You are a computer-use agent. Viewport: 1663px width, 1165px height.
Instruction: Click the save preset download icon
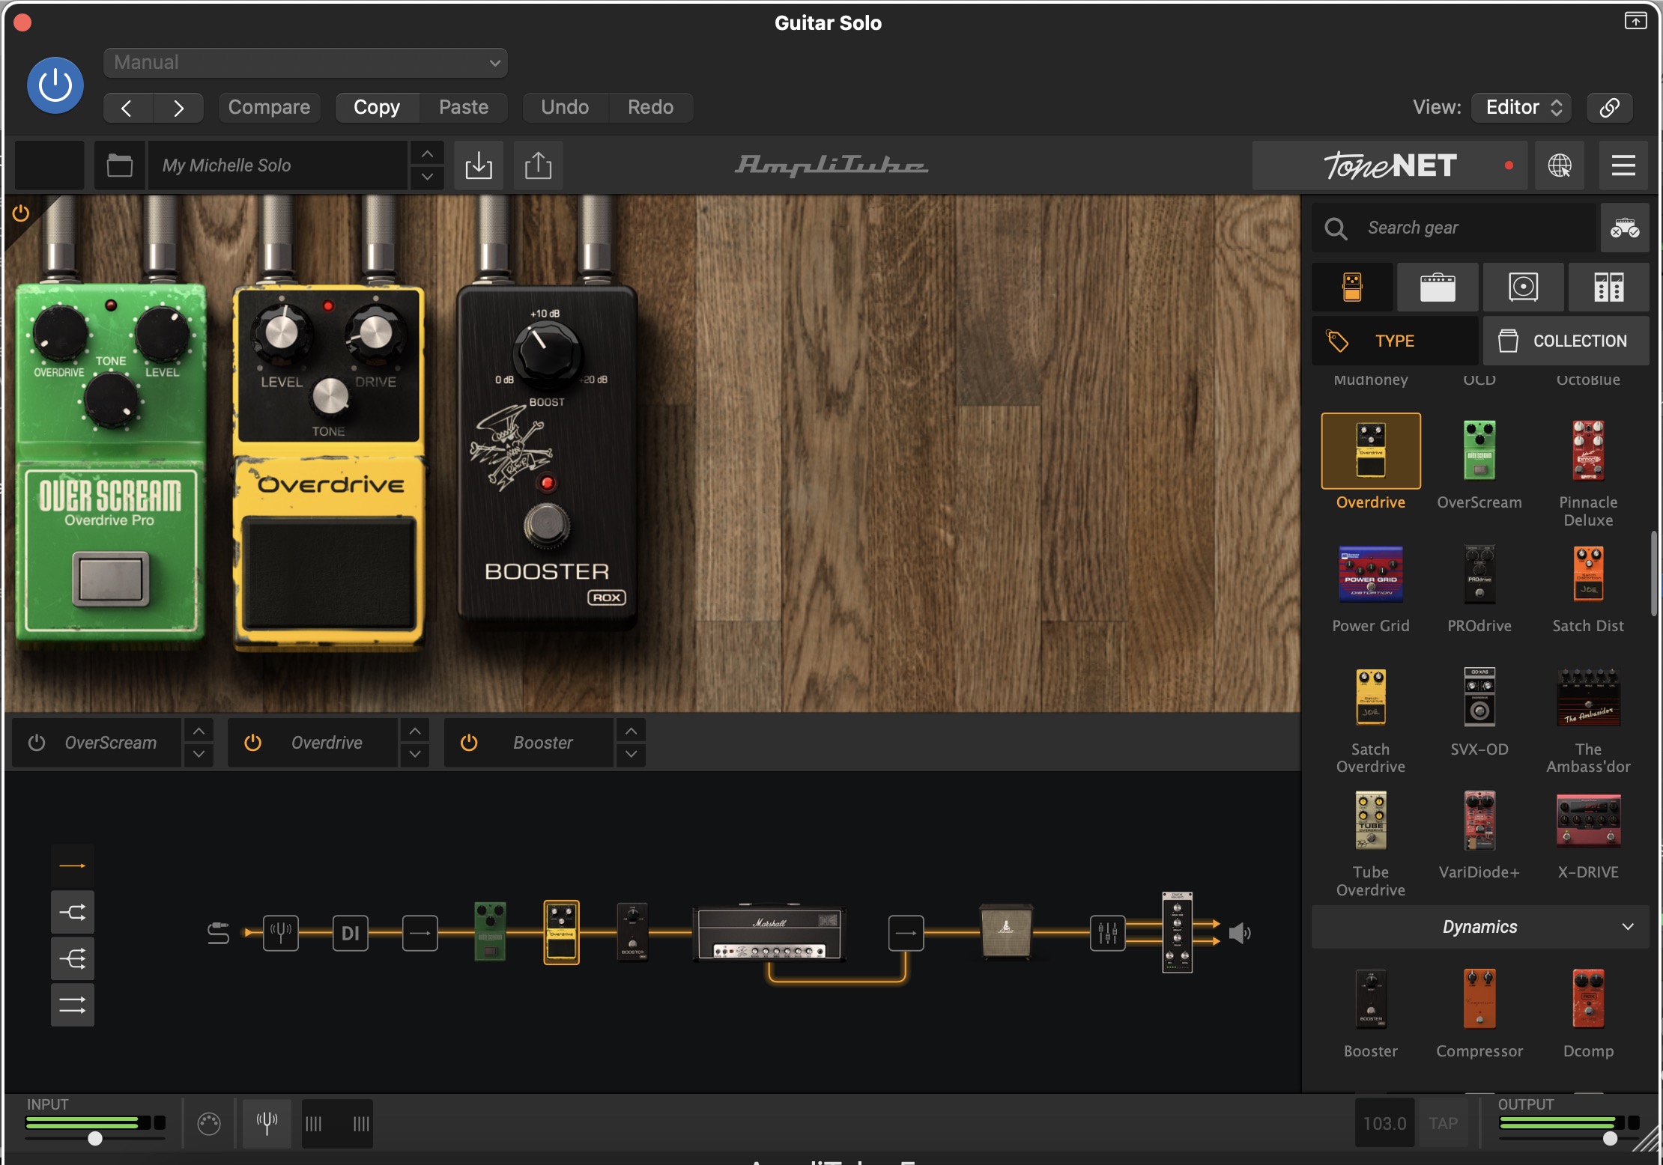tap(479, 165)
